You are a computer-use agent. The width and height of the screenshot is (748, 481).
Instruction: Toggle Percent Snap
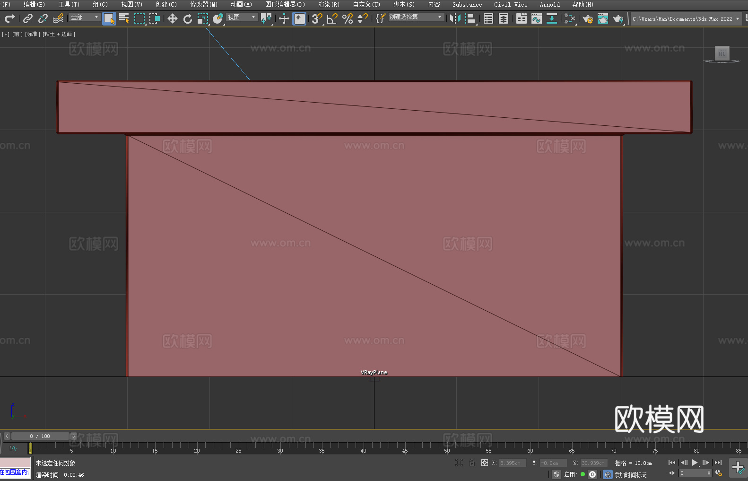click(x=348, y=18)
